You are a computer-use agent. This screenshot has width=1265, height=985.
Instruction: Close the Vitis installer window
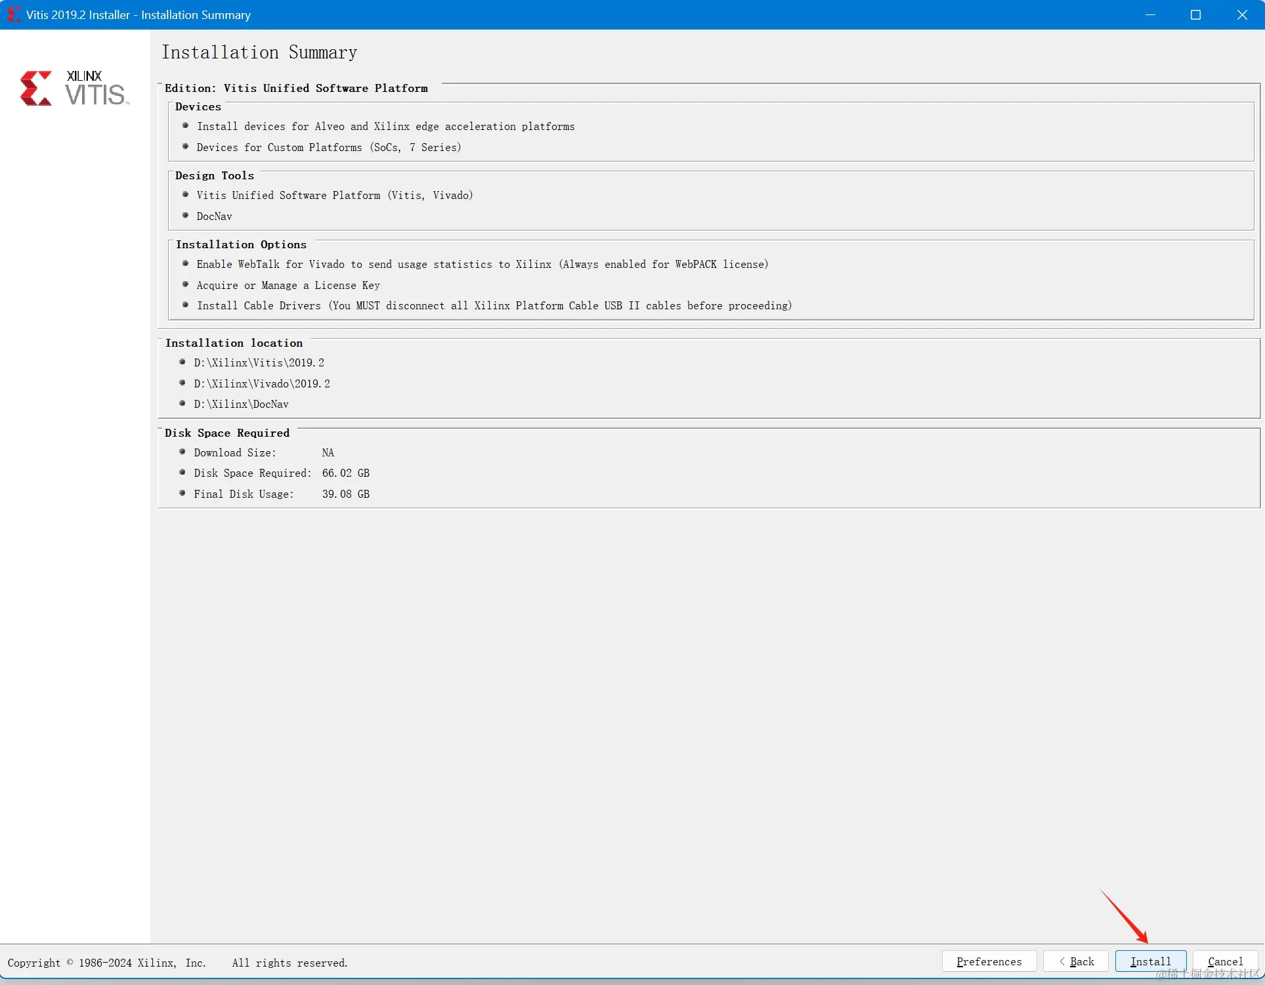[x=1242, y=14]
